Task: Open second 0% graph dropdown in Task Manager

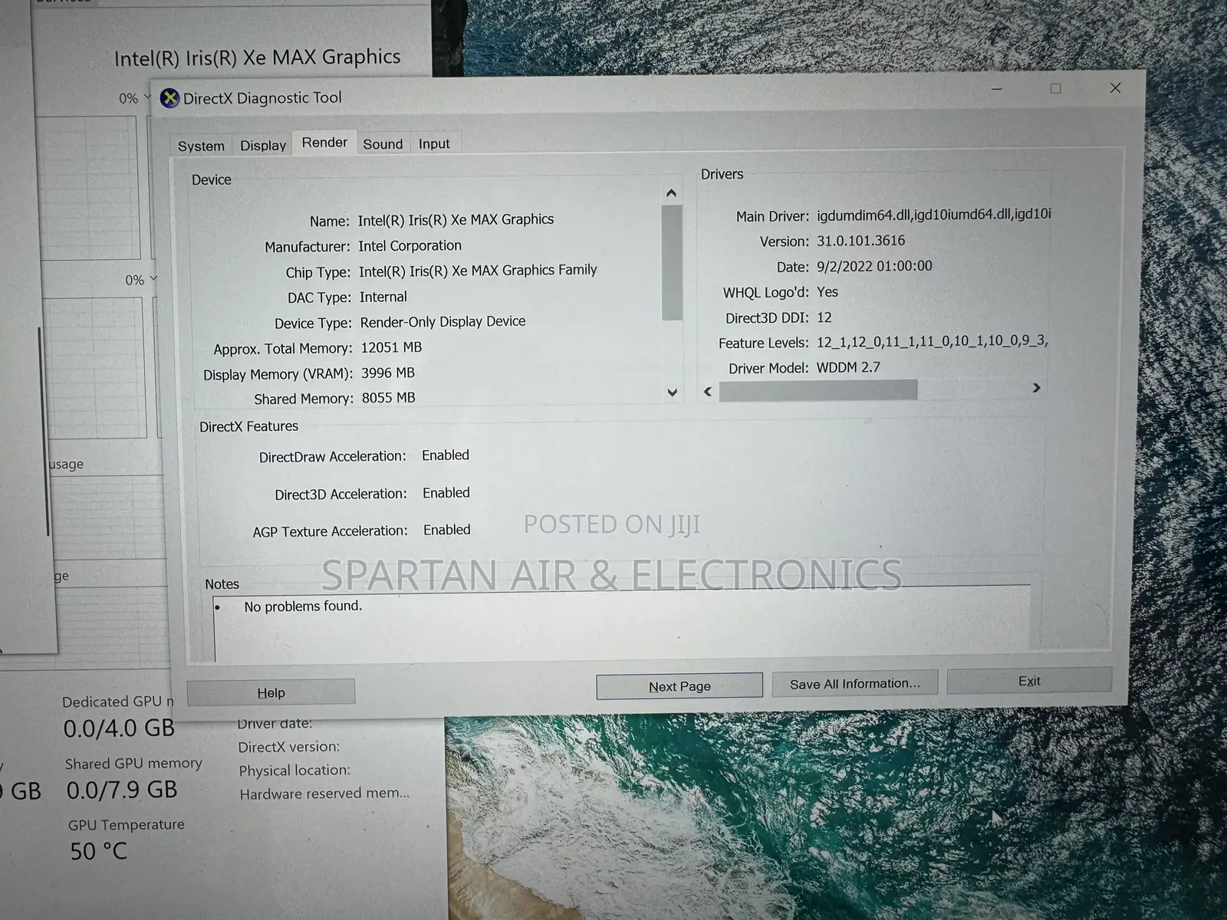Action: click(153, 279)
